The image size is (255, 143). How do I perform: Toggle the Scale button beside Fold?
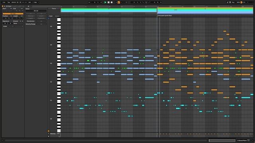point(57,16)
